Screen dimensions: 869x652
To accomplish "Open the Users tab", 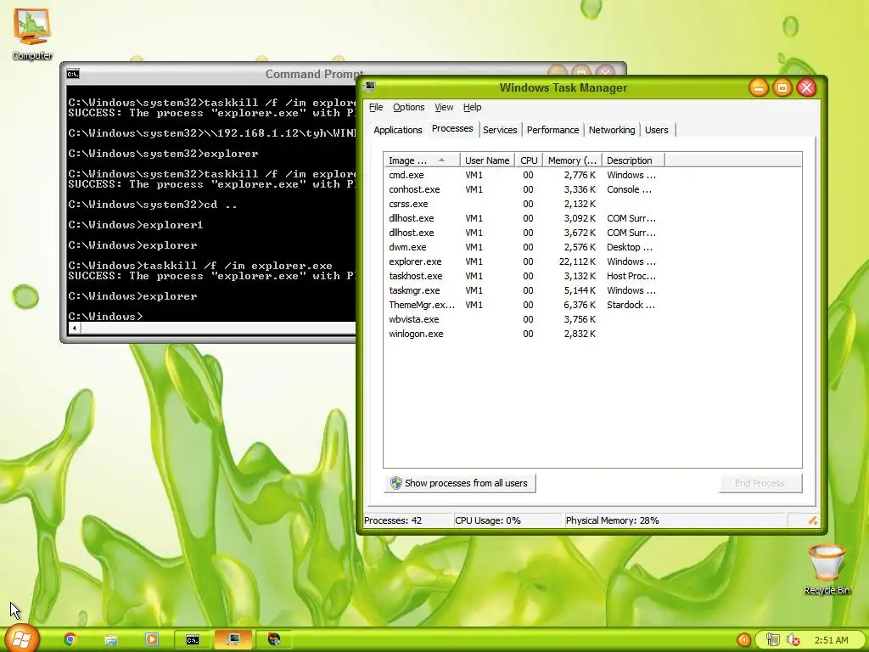I will [x=656, y=130].
